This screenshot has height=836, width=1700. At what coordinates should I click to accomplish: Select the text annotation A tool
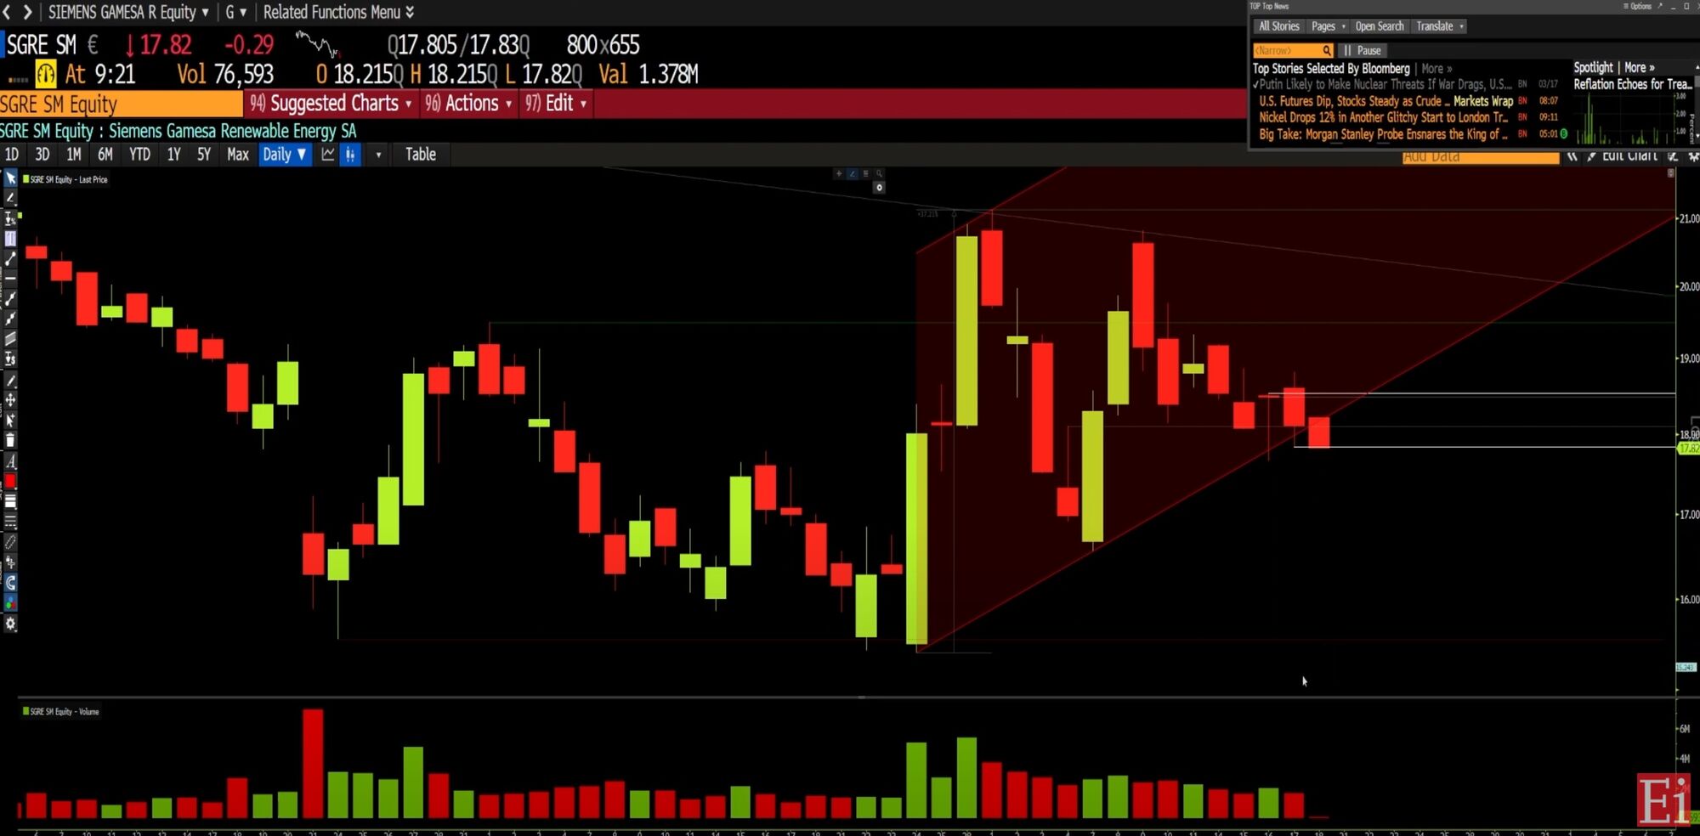pyautogui.click(x=10, y=461)
